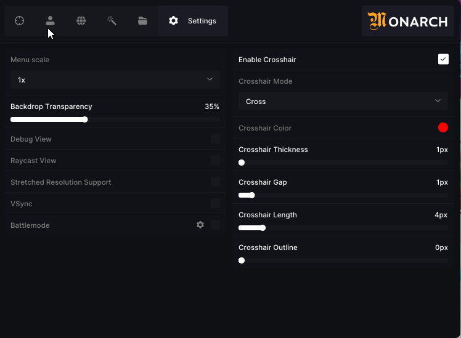Viewport: 461px width, 338px height.
Task: Open the magic wand tab icon
Action: (x=112, y=21)
